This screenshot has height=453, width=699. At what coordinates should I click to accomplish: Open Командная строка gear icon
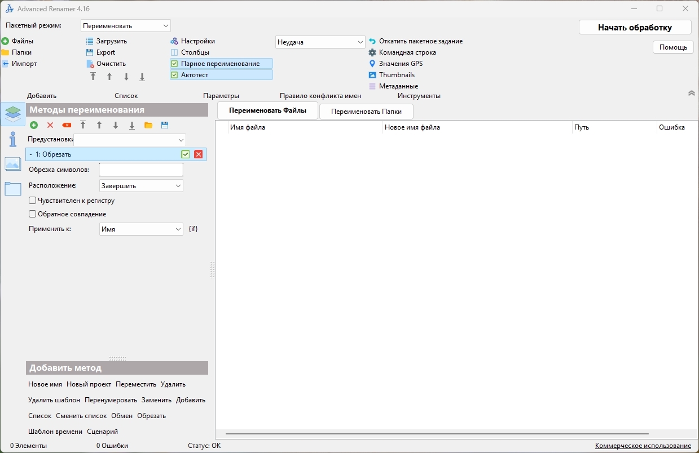pyautogui.click(x=372, y=52)
